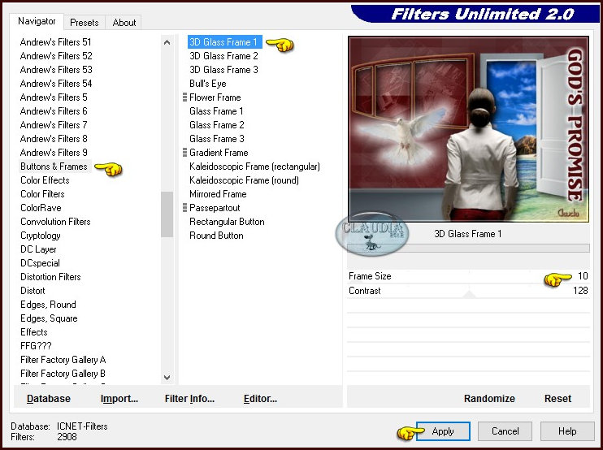Adjust the Contrast slider
Image resolution: width=603 pixels, height=450 pixels.
pos(468,291)
